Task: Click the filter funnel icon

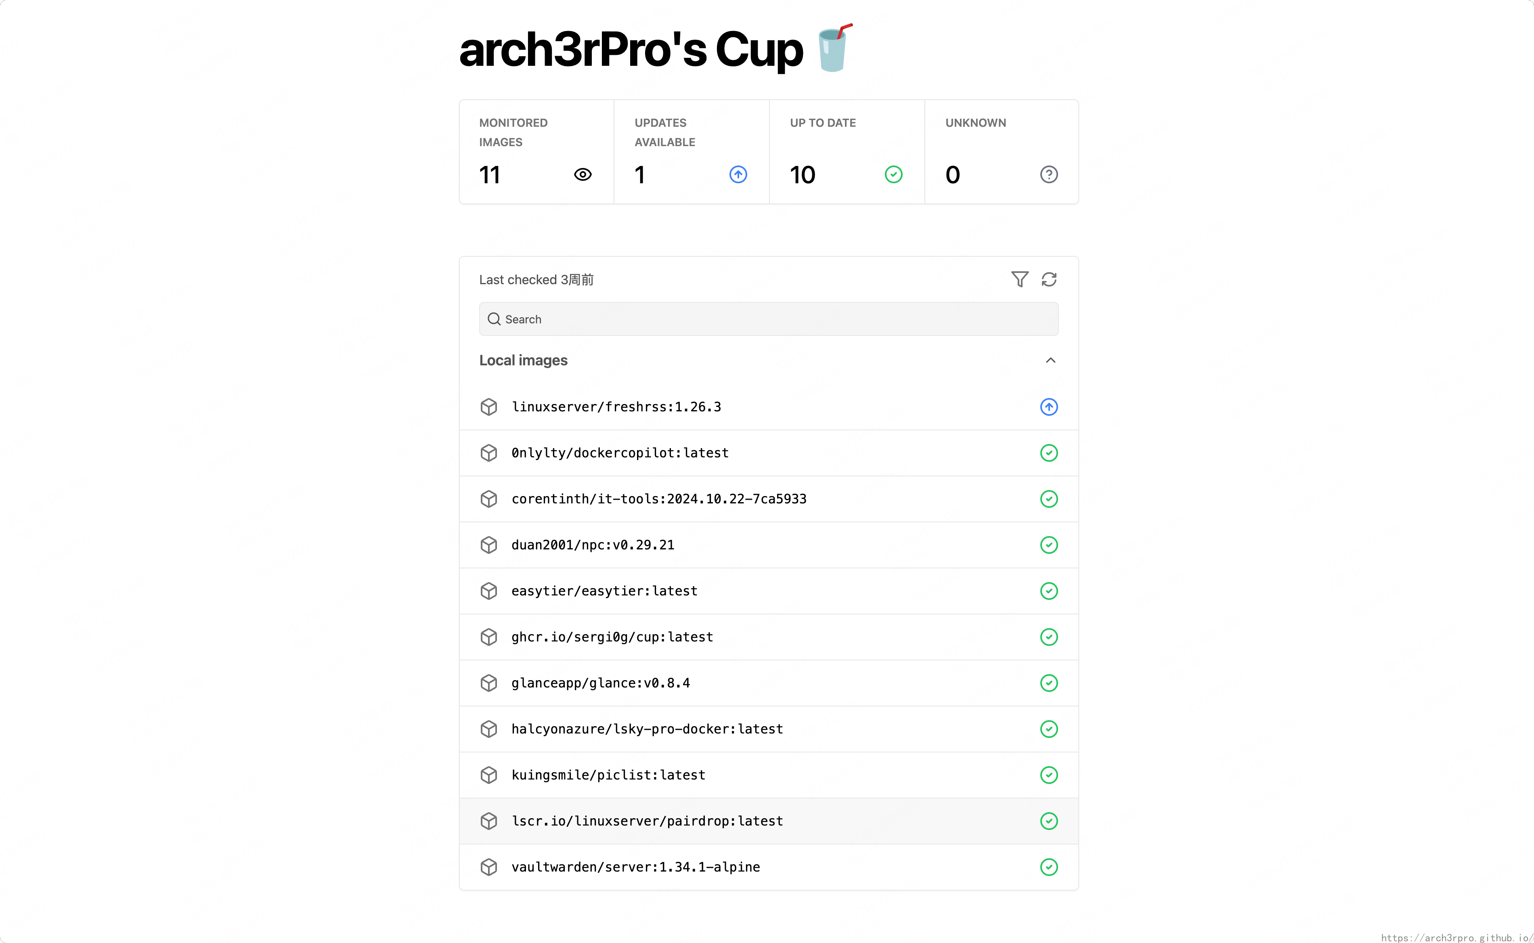Action: pyautogui.click(x=1020, y=279)
